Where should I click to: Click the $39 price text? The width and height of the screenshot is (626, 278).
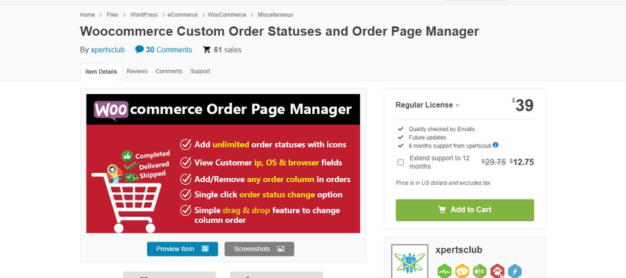pos(522,105)
